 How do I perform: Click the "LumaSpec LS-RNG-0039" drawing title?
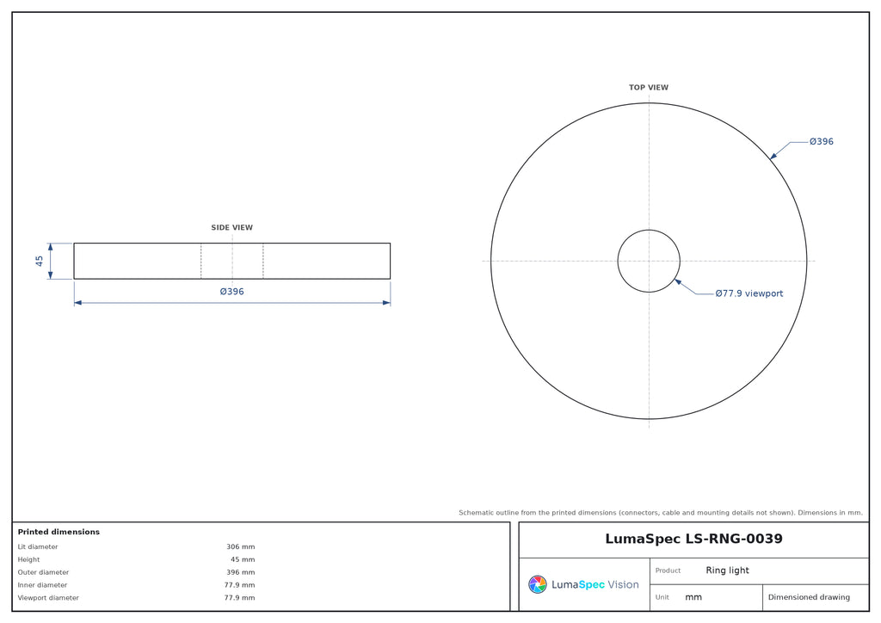[693, 540]
